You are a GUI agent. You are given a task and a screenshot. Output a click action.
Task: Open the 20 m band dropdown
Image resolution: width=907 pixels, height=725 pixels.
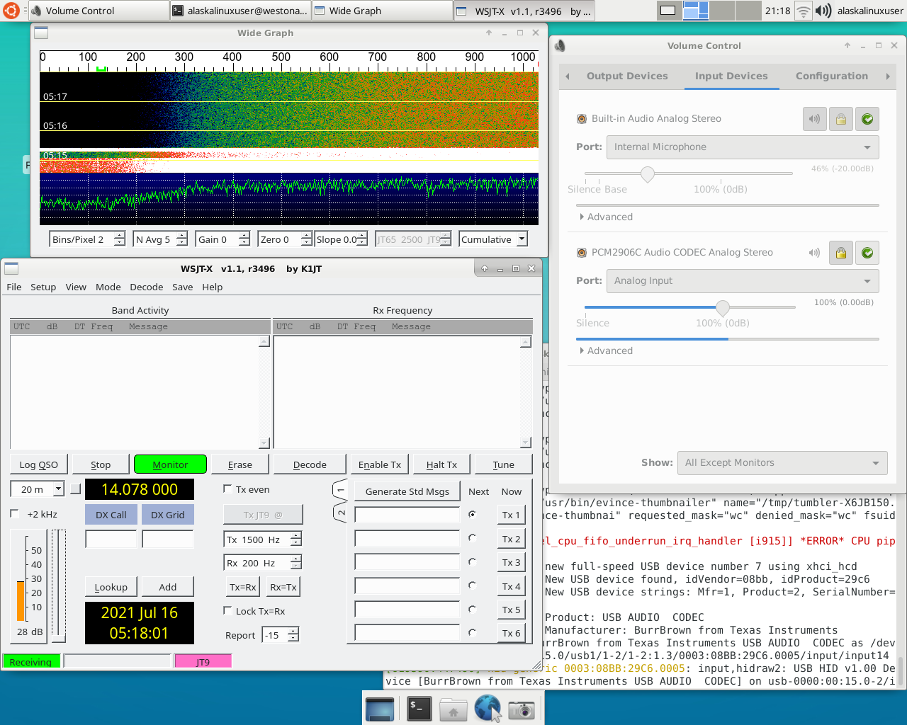click(58, 489)
